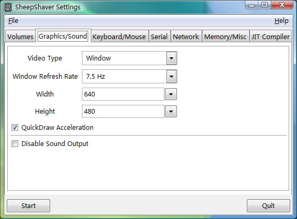
Task: Click the SheepShaver Settings title text
Action: coord(48,7)
